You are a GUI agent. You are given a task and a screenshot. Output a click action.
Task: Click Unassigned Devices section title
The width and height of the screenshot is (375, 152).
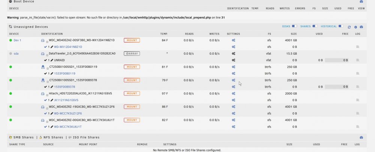(31, 27)
